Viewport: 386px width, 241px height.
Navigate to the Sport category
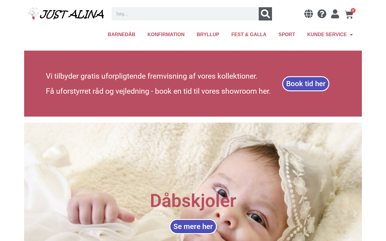click(287, 35)
